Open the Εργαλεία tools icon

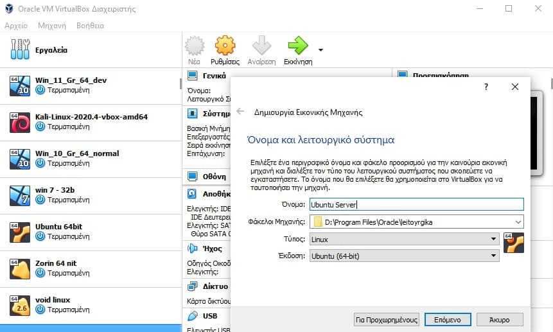tap(20, 49)
